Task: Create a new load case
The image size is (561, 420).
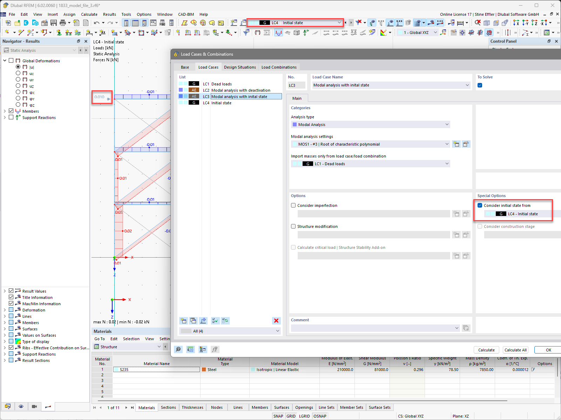Action: point(183,321)
